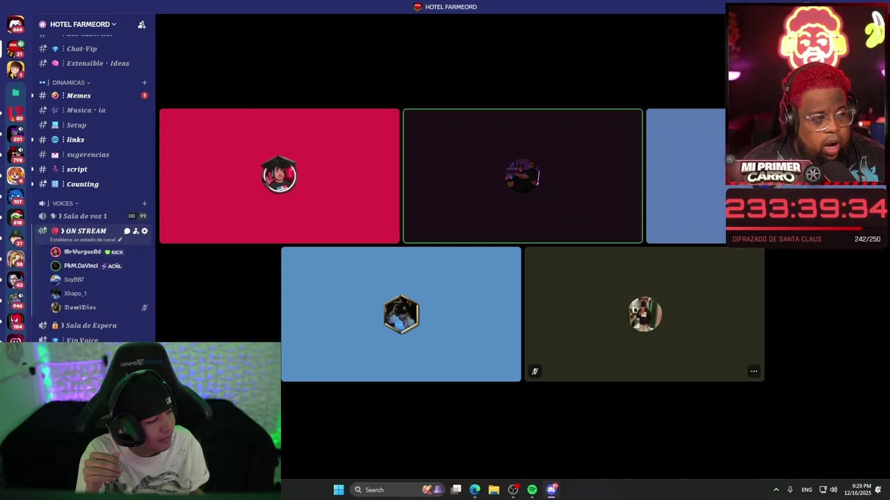
Task: Open the green folder in server list
Action: pyautogui.click(x=15, y=92)
